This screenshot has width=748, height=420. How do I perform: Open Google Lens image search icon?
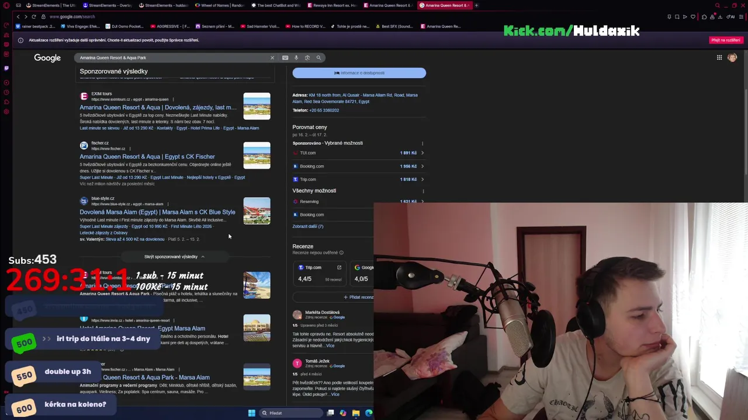pyautogui.click(x=307, y=58)
